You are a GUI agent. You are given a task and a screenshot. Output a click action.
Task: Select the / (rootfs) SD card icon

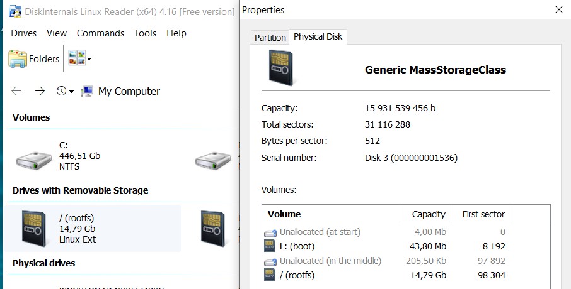(x=34, y=228)
